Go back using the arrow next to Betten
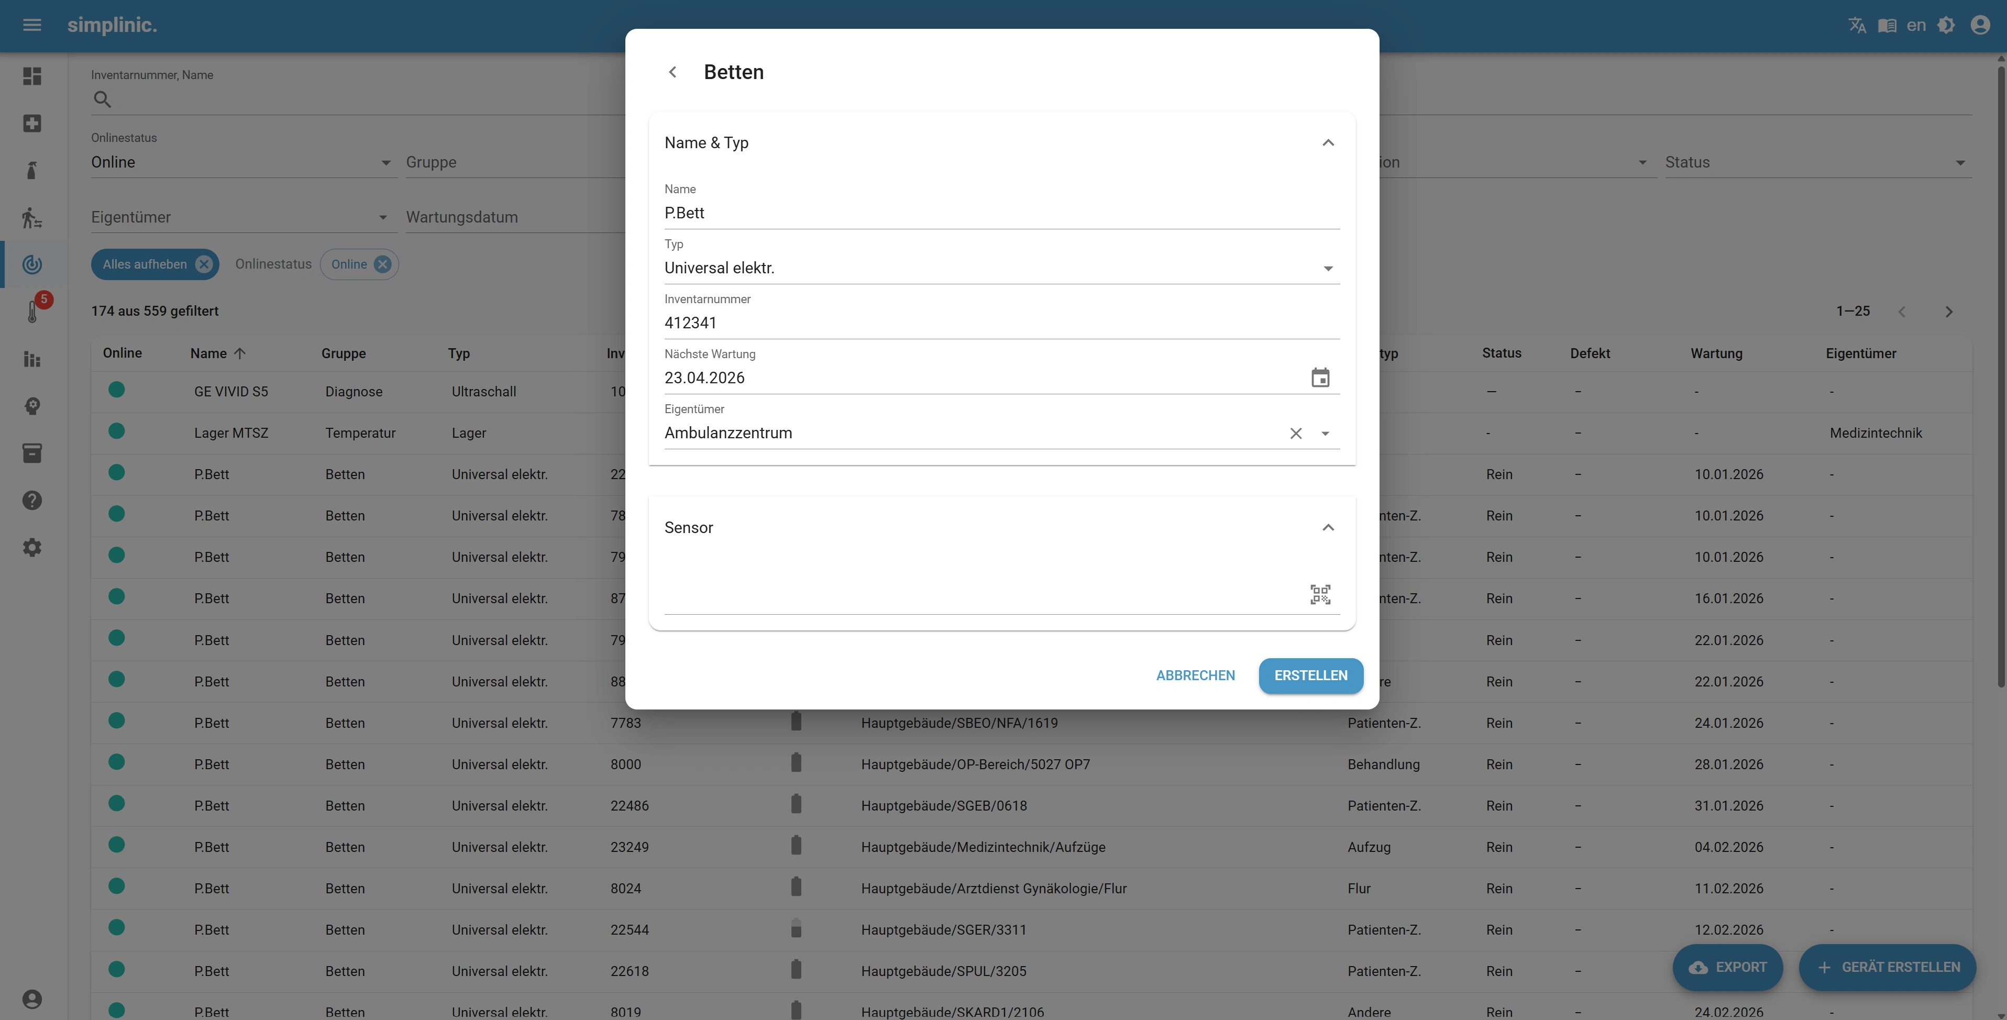Screen dimensions: 2007x1020 point(672,72)
